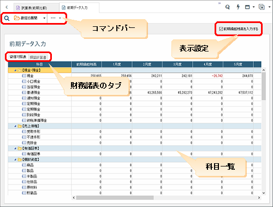Click the scroll-down arrow of the grid
273x207 pixels.
point(264,193)
